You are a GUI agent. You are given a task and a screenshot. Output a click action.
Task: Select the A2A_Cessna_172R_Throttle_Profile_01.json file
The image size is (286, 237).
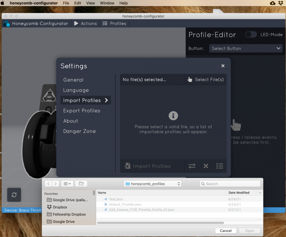tap(179, 210)
